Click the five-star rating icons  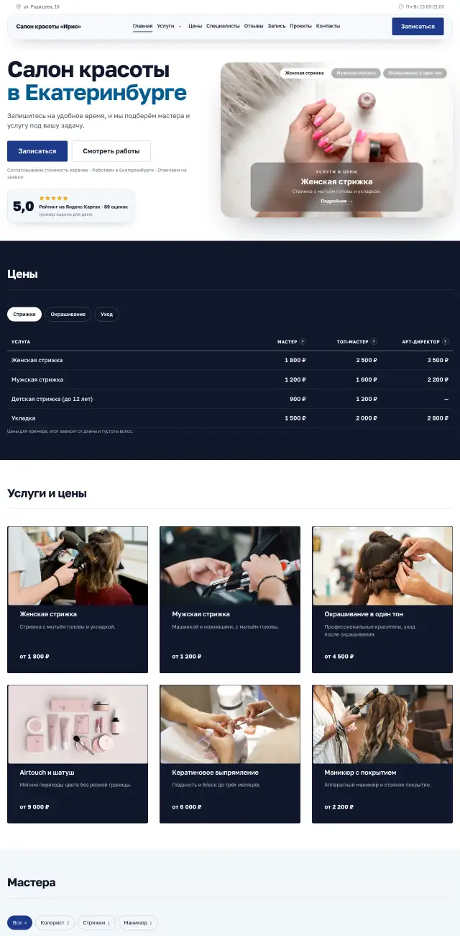coord(53,198)
